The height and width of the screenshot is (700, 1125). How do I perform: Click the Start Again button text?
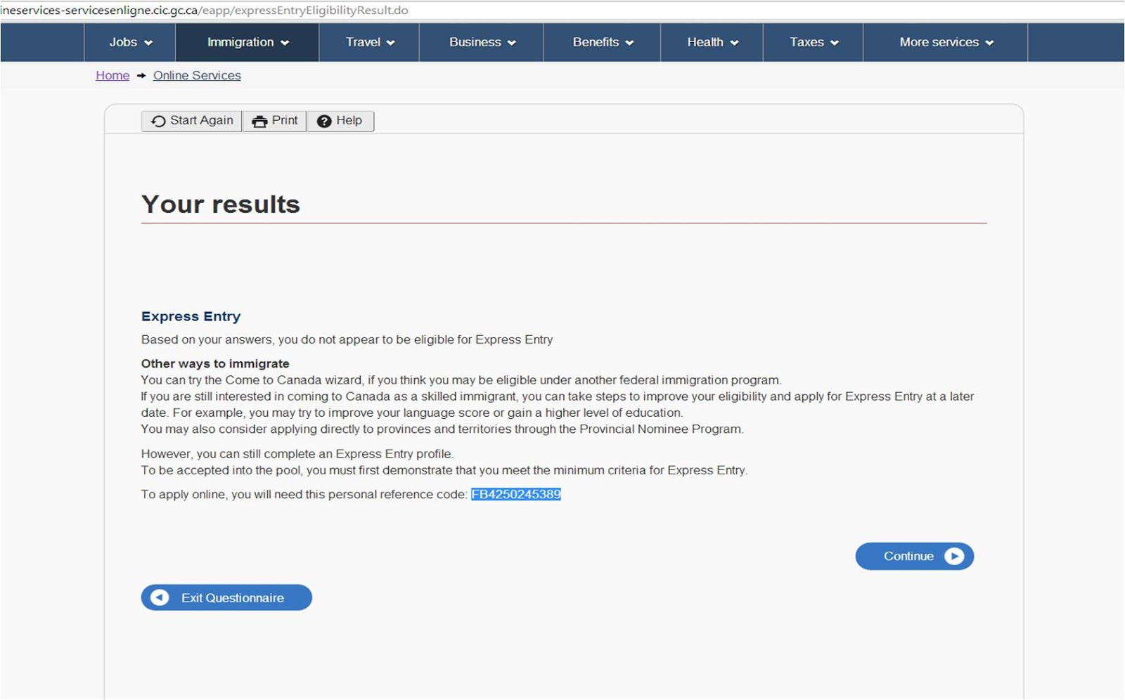coord(202,120)
